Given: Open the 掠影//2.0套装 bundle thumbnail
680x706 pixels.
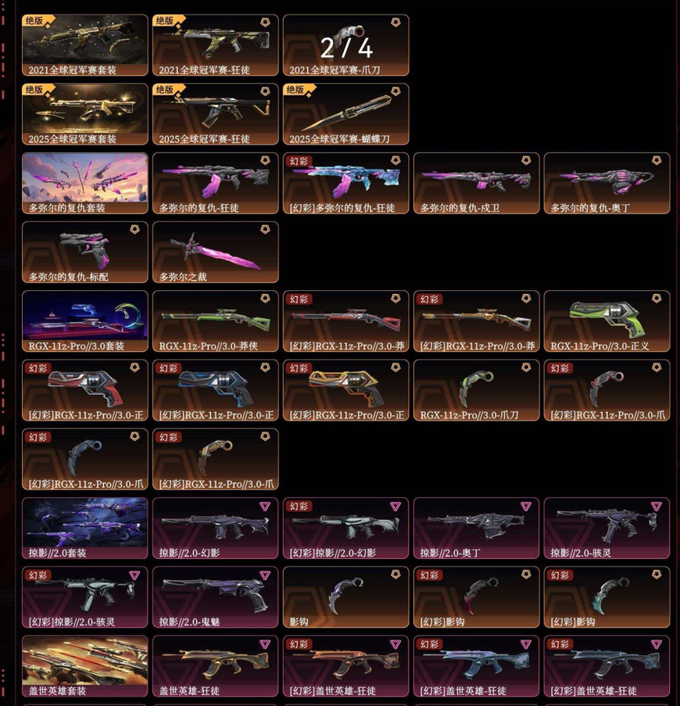Looking at the screenshot, I should pyautogui.click(x=85, y=529).
